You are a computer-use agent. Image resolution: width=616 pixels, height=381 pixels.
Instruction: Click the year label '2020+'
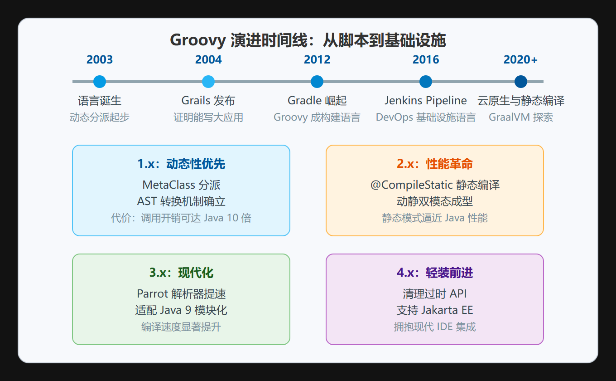coord(521,59)
